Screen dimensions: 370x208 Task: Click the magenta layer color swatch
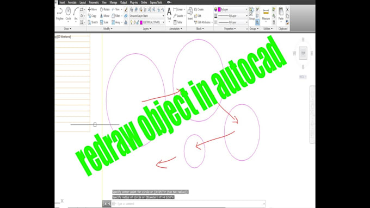point(141,22)
